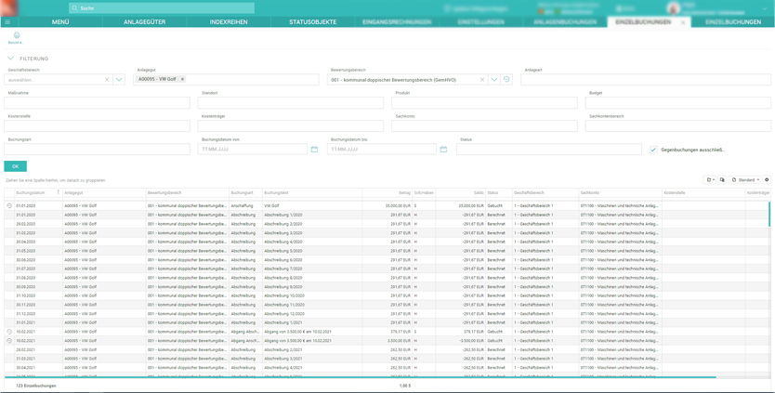Expand the row dated 10.02.2021 with 379,17 EUR
The width and height of the screenshot is (775, 393).
tap(9, 332)
